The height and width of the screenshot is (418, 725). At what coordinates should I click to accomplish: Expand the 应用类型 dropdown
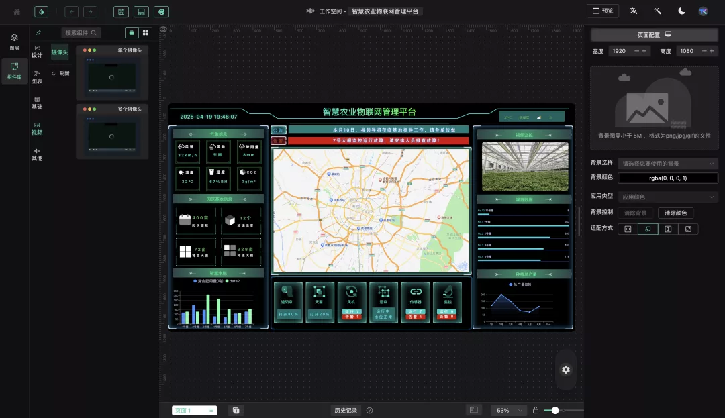667,197
